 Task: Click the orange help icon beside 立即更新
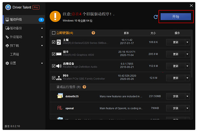coord(93,33)
